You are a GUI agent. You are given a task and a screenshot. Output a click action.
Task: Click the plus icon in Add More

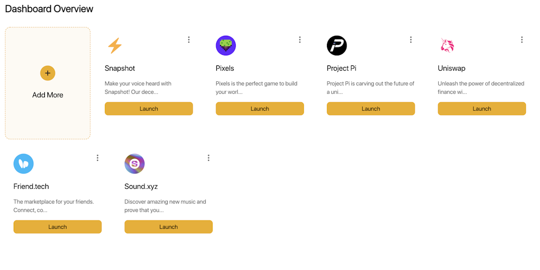[x=47, y=73]
